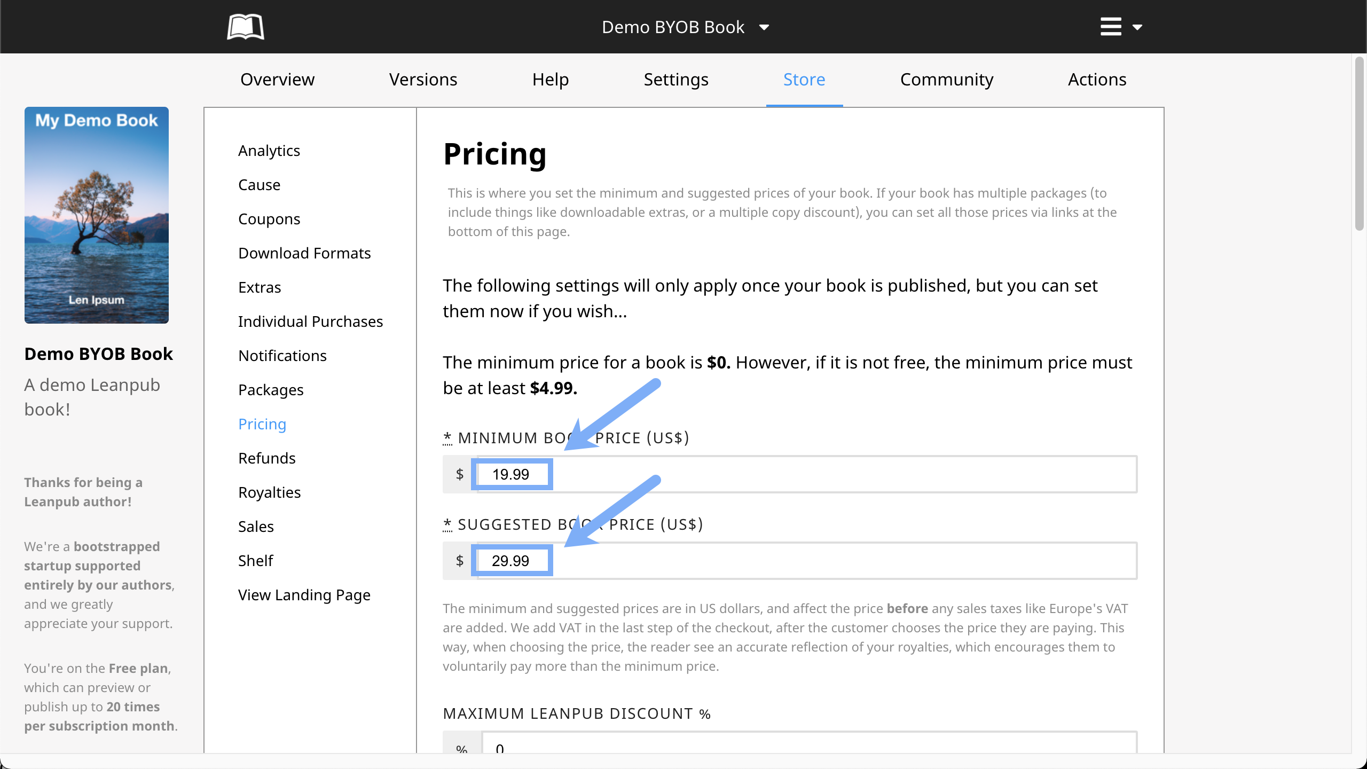Open the Actions tab
The width and height of the screenshot is (1367, 769).
click(1097, 80)
